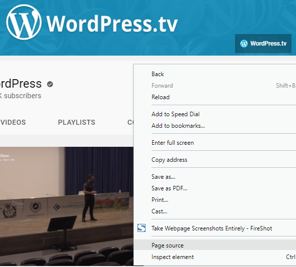The image size is (296, 267).
Task: Switch to the PLAYLISTS channel tab
Action: pos(76,122)
